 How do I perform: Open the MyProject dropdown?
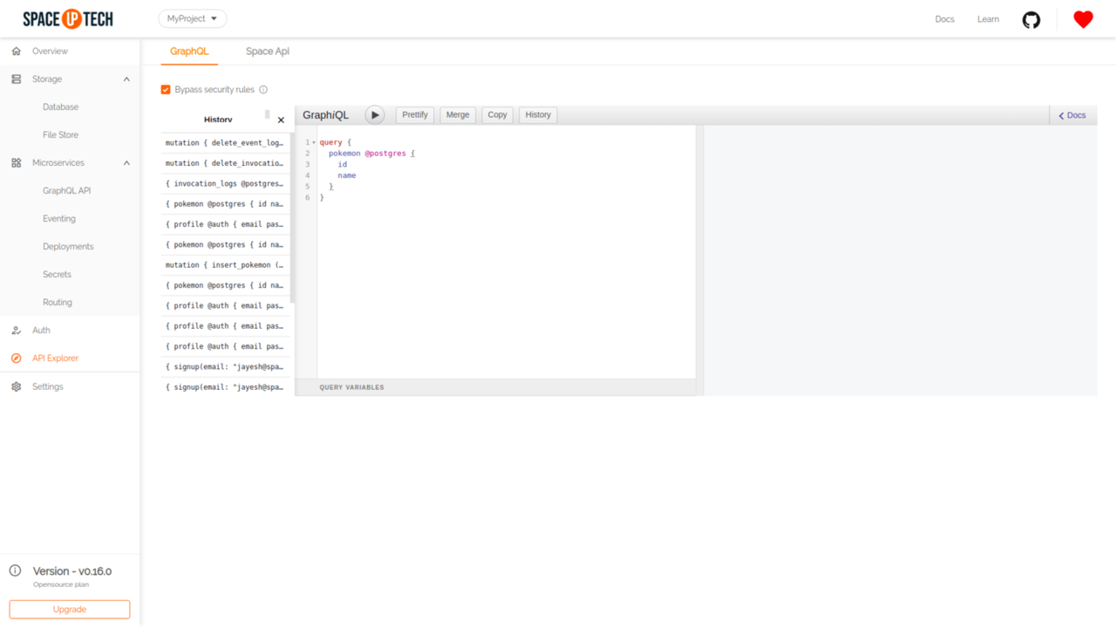(x=193, y=18)
